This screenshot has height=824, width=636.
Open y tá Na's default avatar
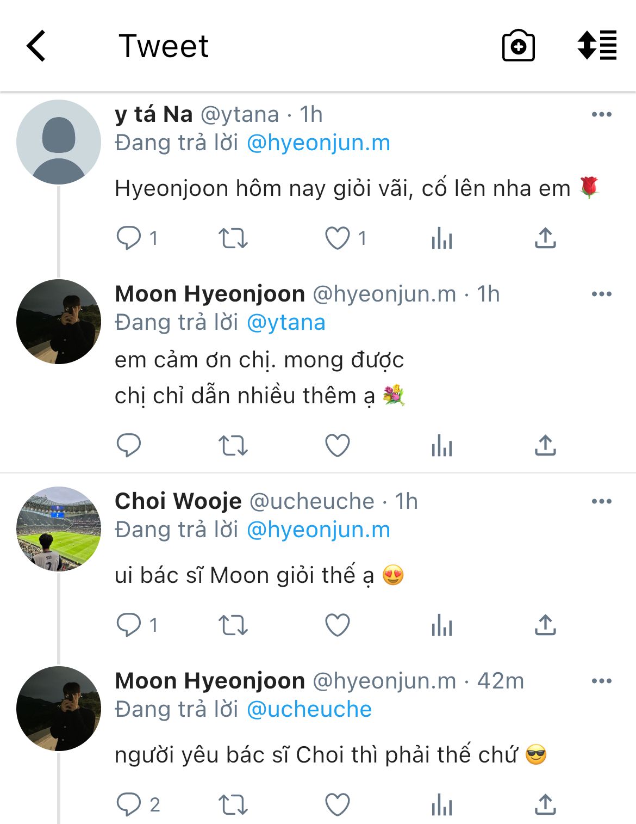tap(59, 142)
